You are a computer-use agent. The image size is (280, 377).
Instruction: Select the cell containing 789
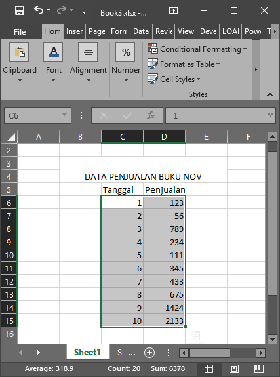coord(165,229)
